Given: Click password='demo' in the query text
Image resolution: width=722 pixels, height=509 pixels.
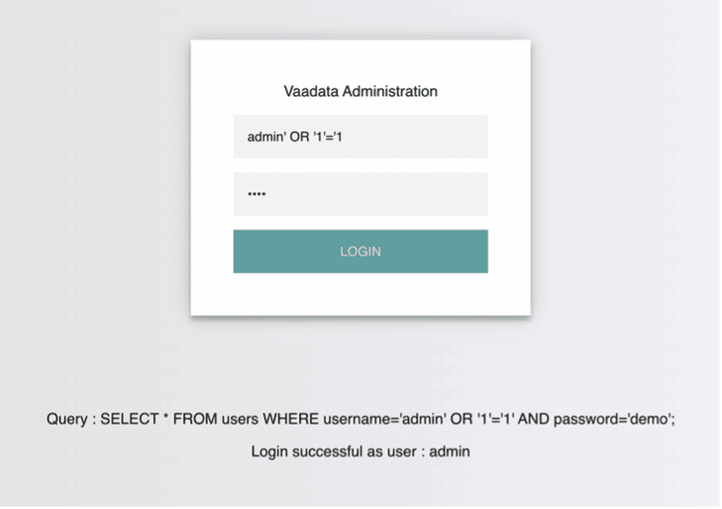Looking at the screenshot, I should [617, 419].
